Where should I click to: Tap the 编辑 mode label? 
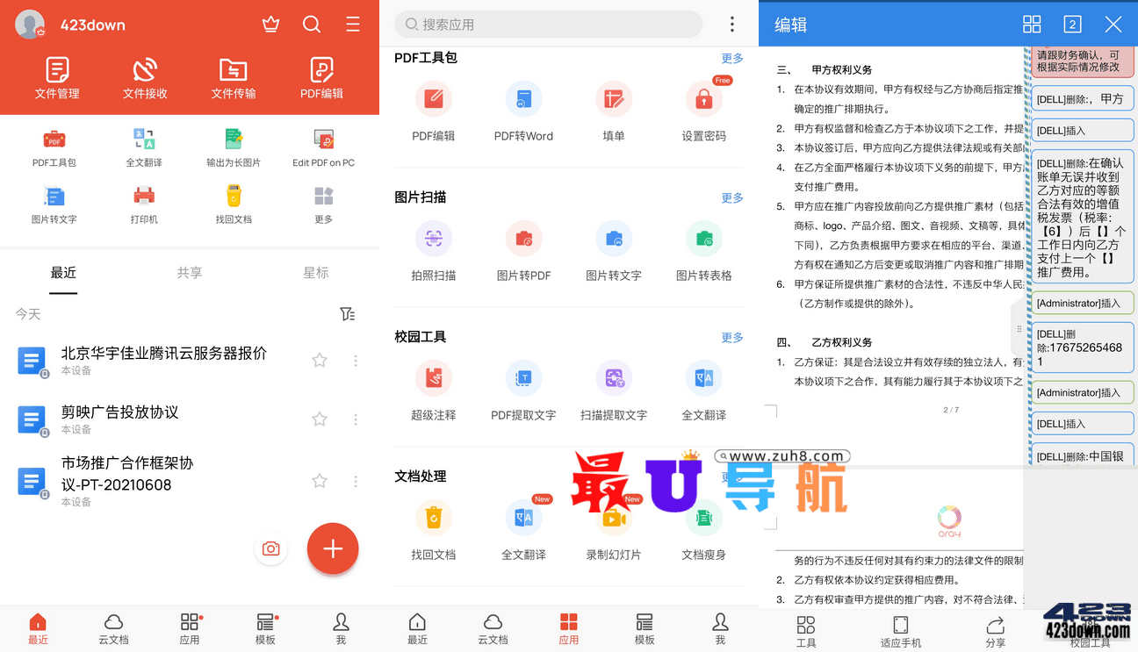click(x=791, y=25)
